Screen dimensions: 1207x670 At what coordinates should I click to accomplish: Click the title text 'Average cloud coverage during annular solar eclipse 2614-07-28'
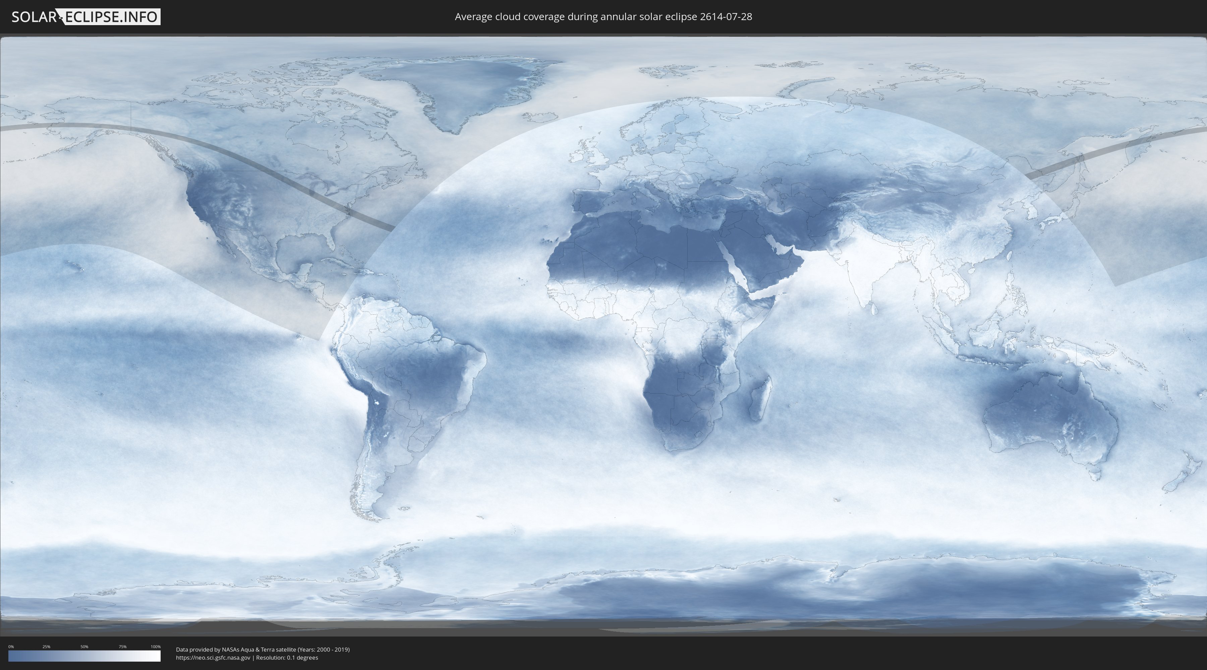tap(603, 16)
